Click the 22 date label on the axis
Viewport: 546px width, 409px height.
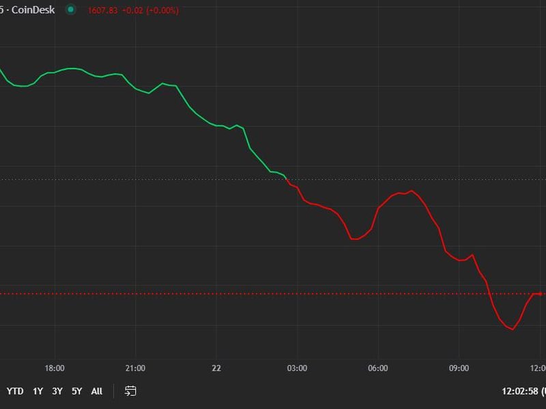pyautogui.click(x=217, y=367)
